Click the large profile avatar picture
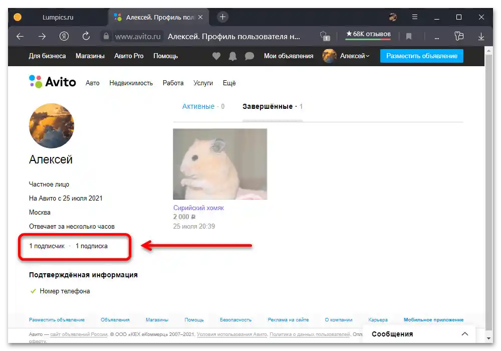Viewport: 501px width, 351px height. pos(52,126)
